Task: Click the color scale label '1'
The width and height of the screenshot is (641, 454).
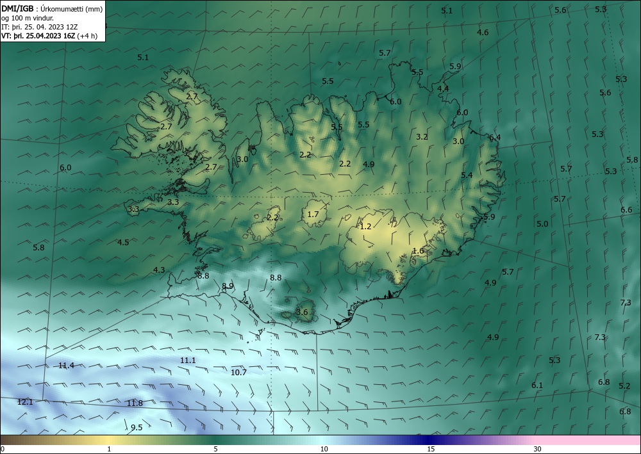Action: 109,450
